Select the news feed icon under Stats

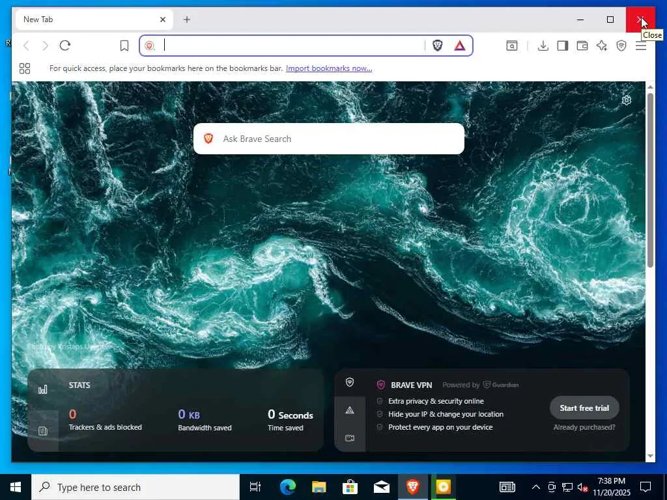point(43,431)
